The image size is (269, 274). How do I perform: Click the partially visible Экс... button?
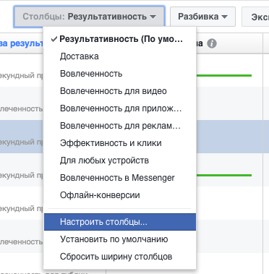pos(255,17)
